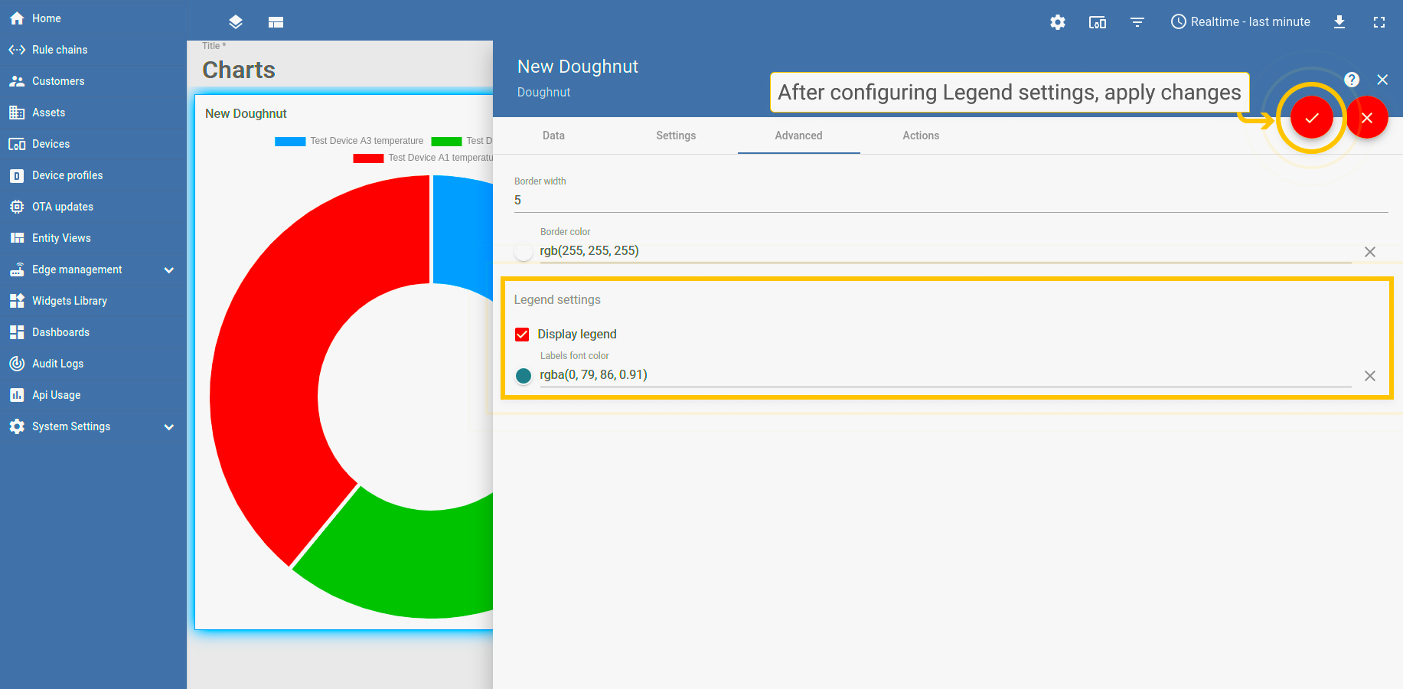The height and width of the screenshot is (689, 1403).
Task: Open entity aliases icon in toolbar
Action: (1098, 22)
